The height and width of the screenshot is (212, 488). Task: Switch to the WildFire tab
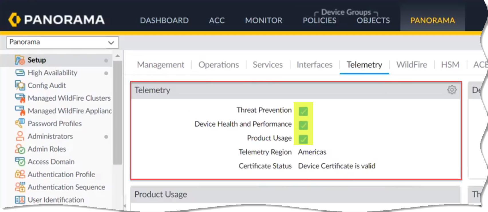pos(411,65)
